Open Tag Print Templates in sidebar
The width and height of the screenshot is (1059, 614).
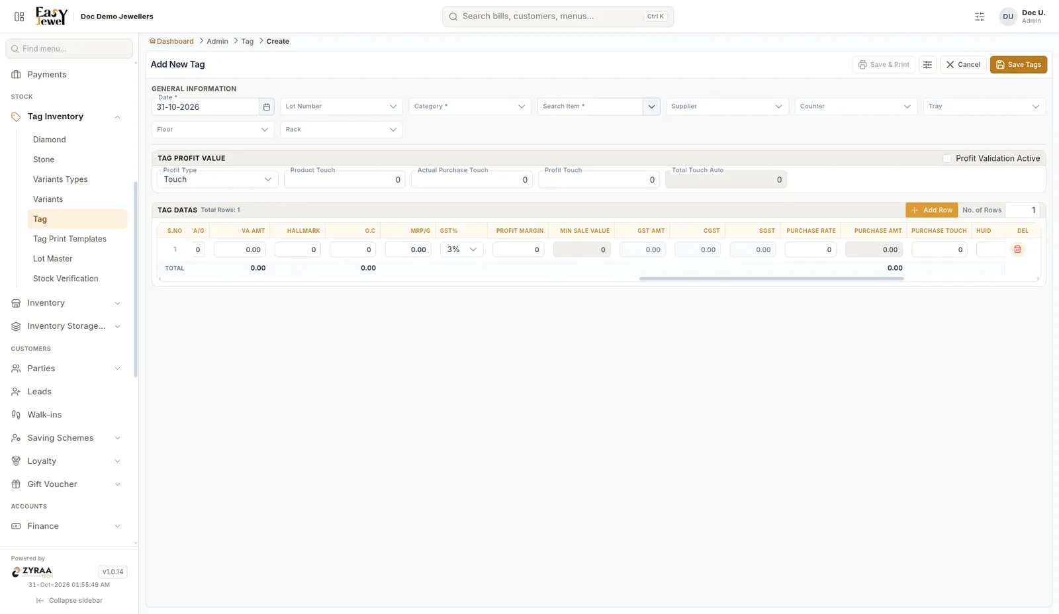[69, 239]
